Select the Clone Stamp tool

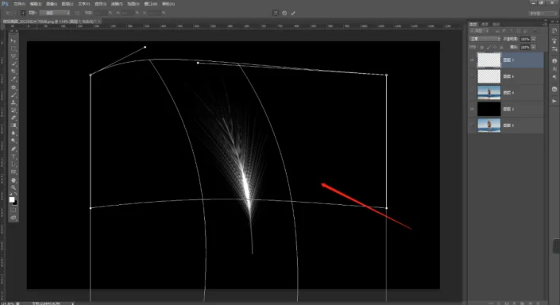click(x=14, y=102)
